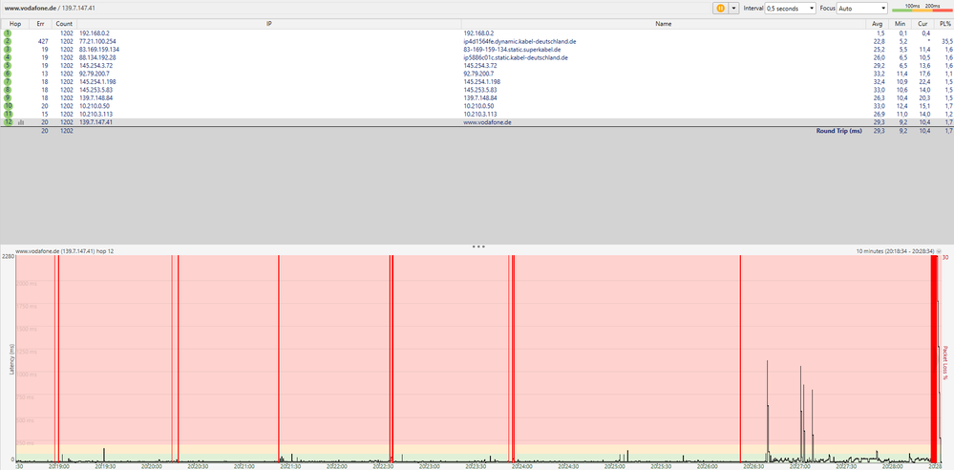
Task: Click the 100ms/200ms latency color legend
Action: click(x=922, y=8)
